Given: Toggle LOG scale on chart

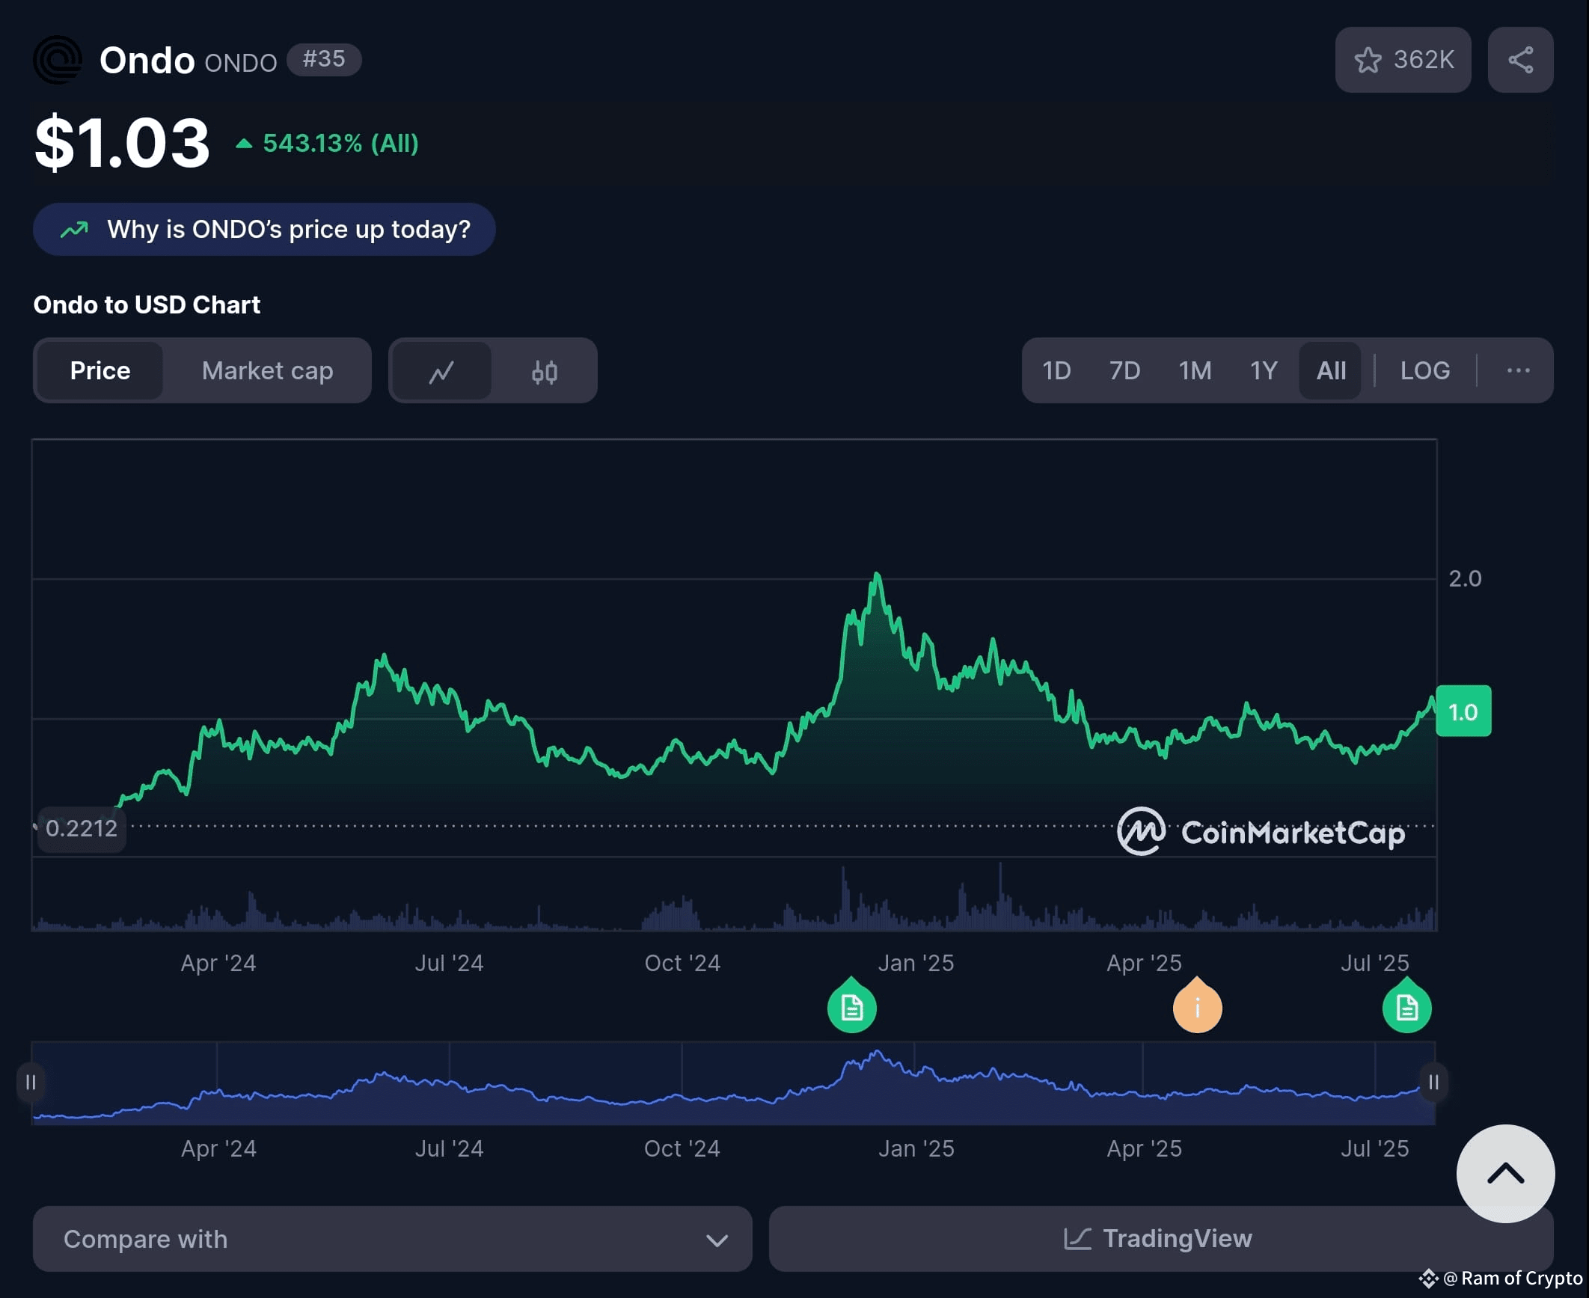Looking at the screenshot, I should click(1425, 370).
